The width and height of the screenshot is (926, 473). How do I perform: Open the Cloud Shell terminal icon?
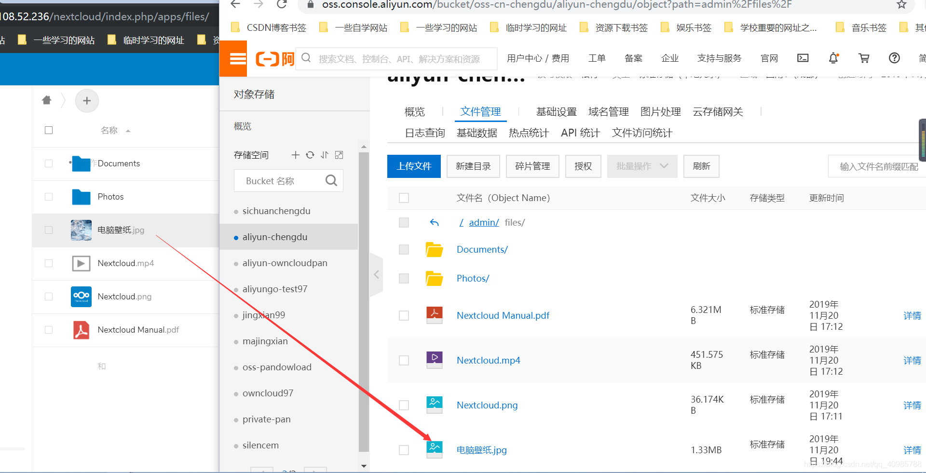[x=803, y=58]
